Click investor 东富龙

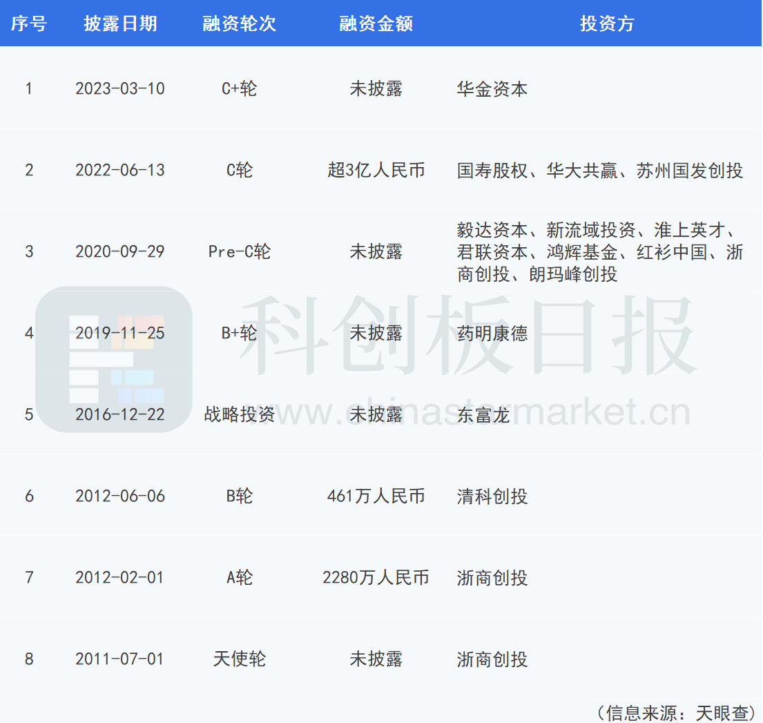pyautogui.click(x=483, y=415)
